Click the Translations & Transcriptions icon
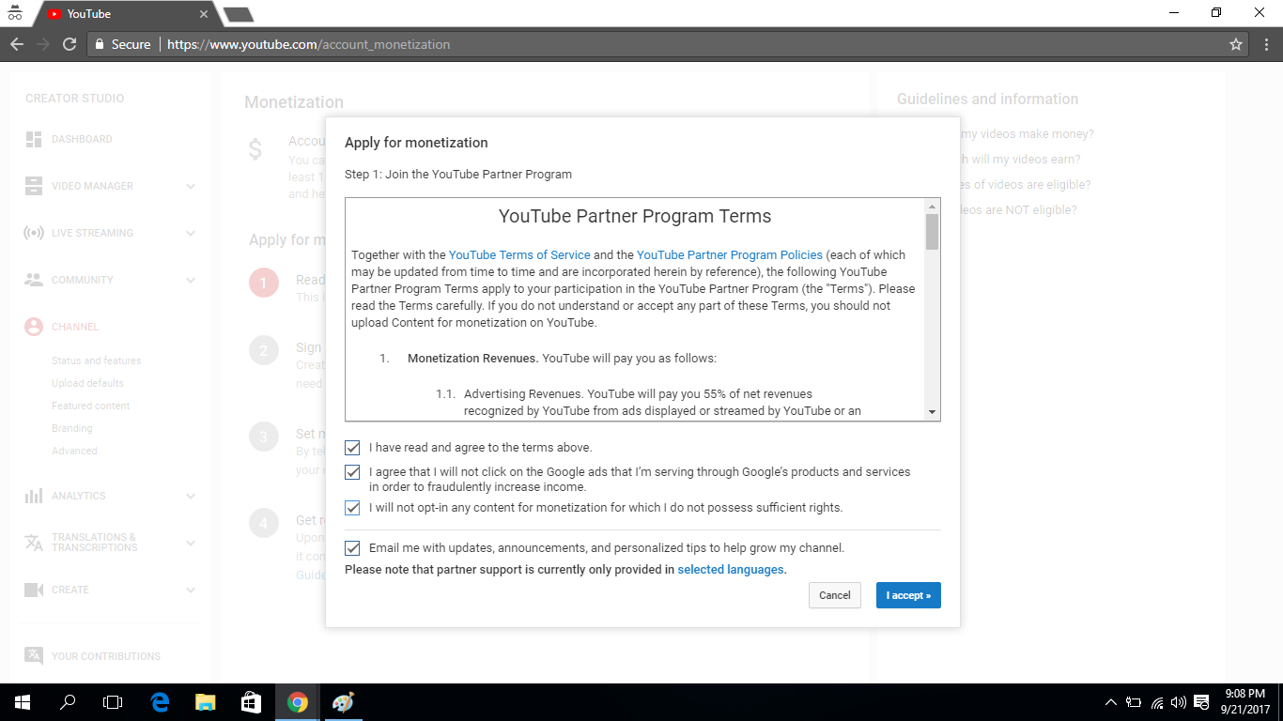The image size is (1283, 721). click(x=34, y=543)
